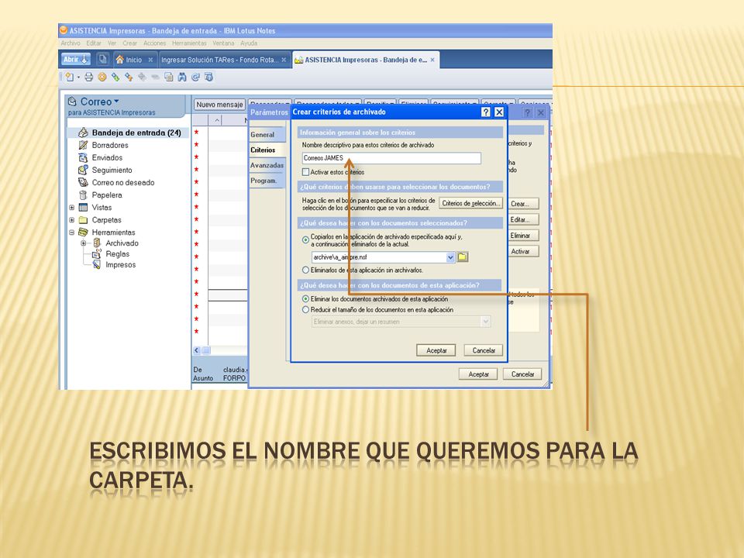The width and height of the screenshot is (744, 558).
Task: Click the thumbnails icon next to Abrir
Action: pyautogui.click(x=102, y=60)
